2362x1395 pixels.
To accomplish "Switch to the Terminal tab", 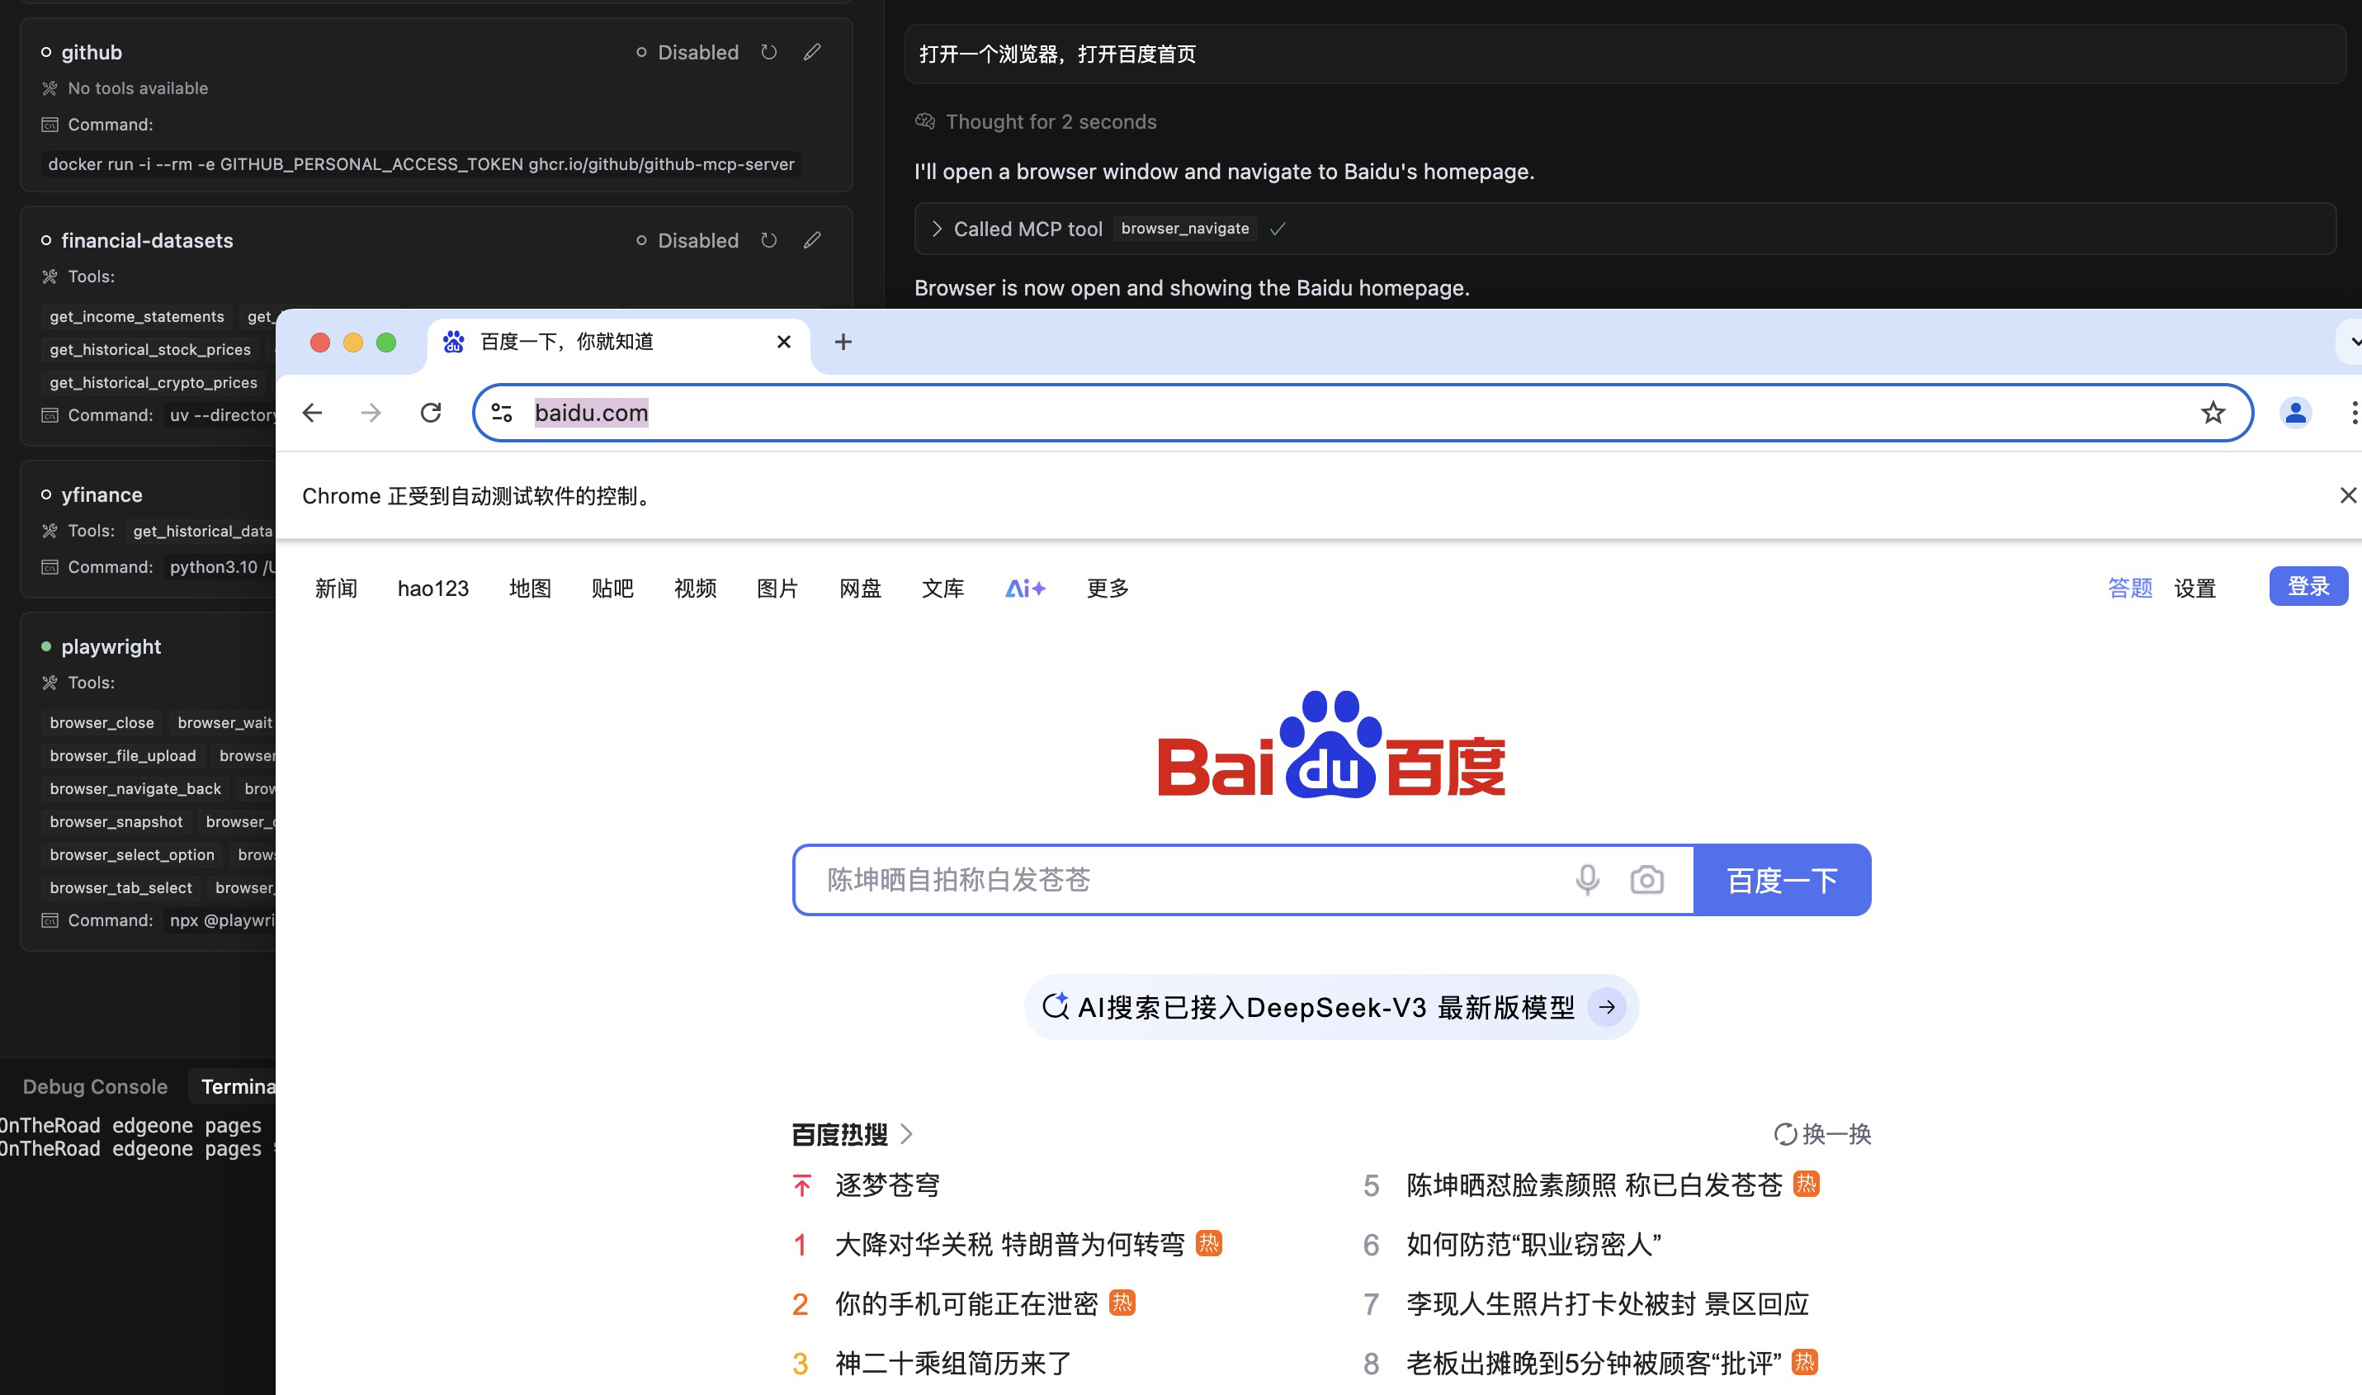I will tap(238, 1086).
